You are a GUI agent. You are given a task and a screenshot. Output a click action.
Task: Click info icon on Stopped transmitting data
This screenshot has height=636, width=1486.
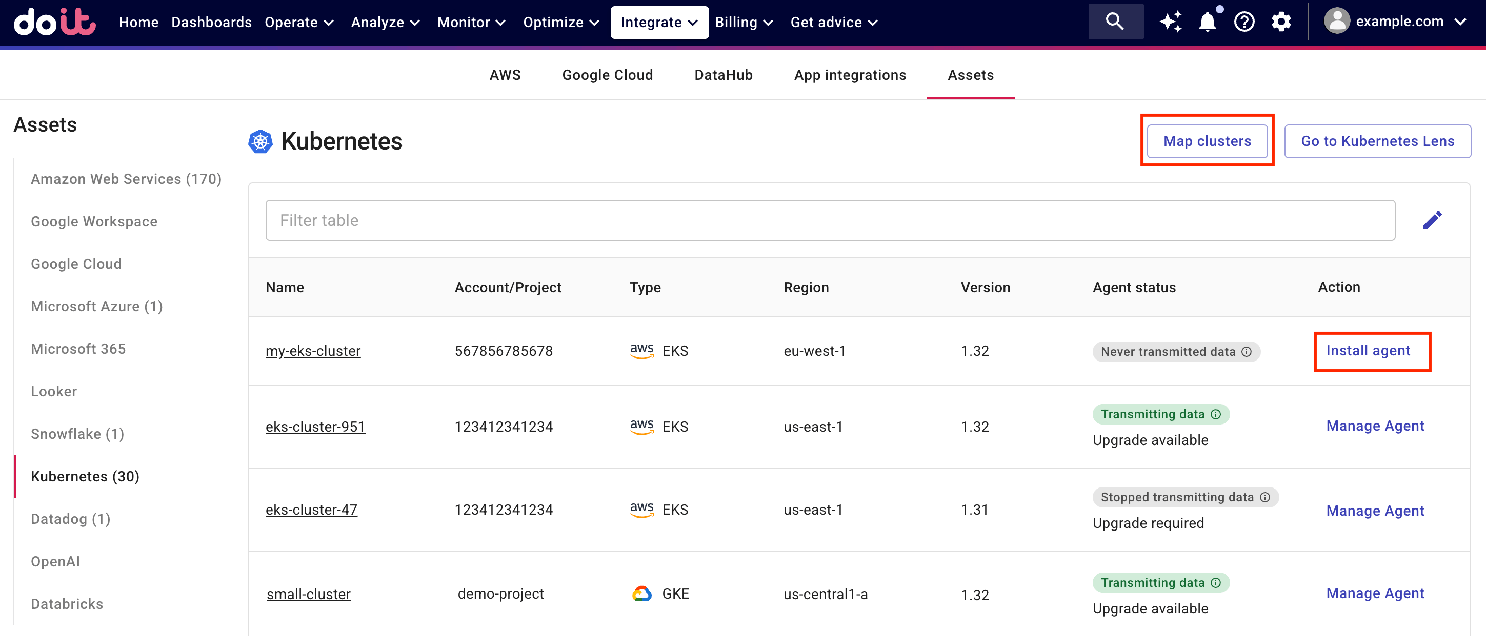pyautogui.click(x=1265, y=497)
